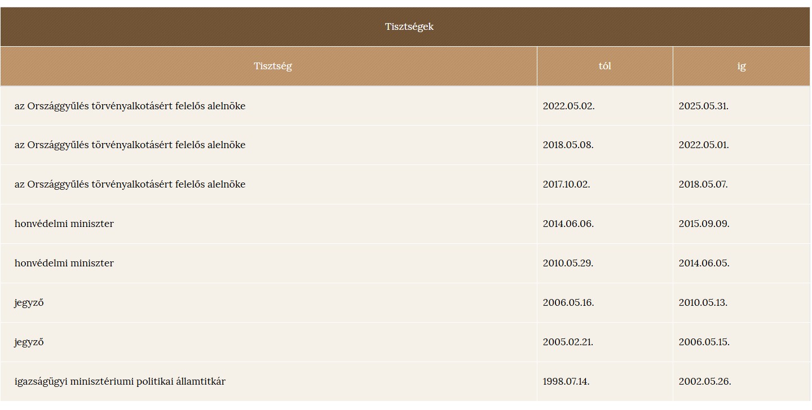812x410 pixels.
Task: Select igazságügyi minisztériumi politikai államtitkár row
Action: [405, 381]
